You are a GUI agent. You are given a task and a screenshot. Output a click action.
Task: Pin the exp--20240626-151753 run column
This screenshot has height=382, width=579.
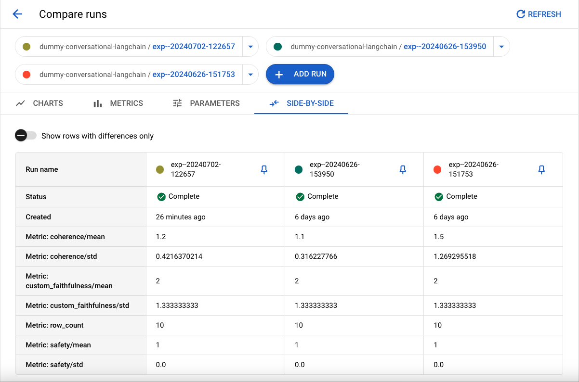(541, 169)
